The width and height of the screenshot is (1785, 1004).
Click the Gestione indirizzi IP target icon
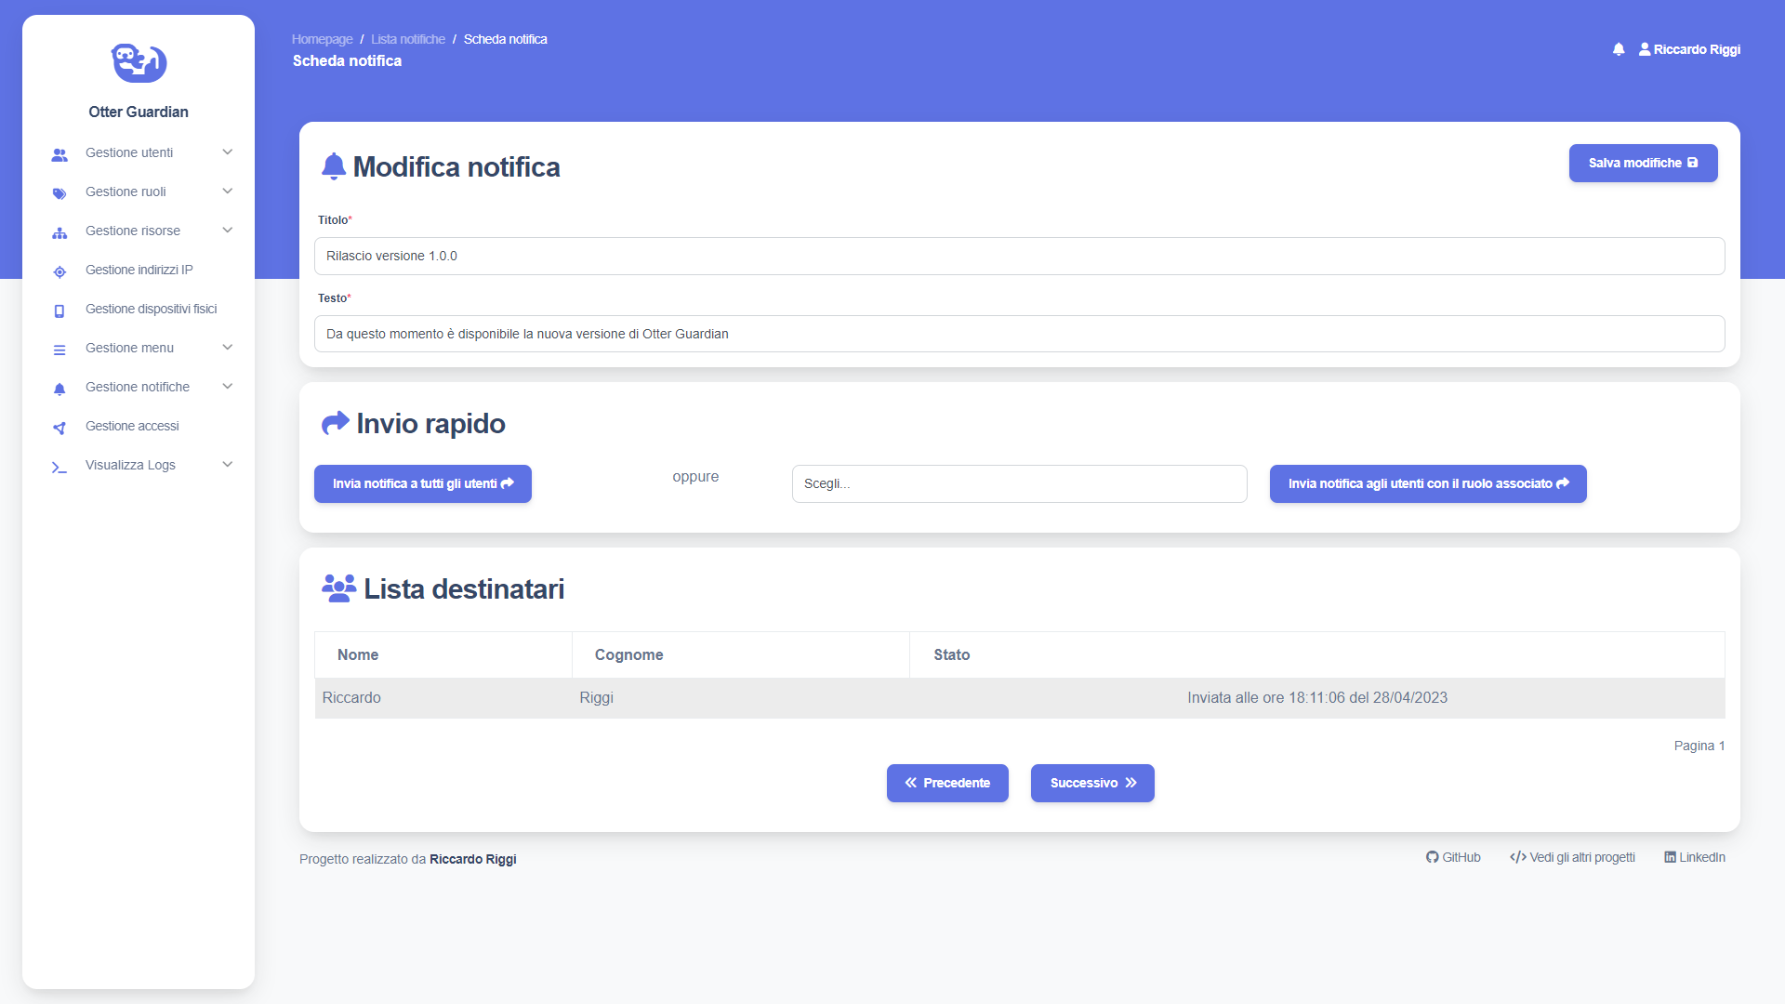[x=59, y=271]
